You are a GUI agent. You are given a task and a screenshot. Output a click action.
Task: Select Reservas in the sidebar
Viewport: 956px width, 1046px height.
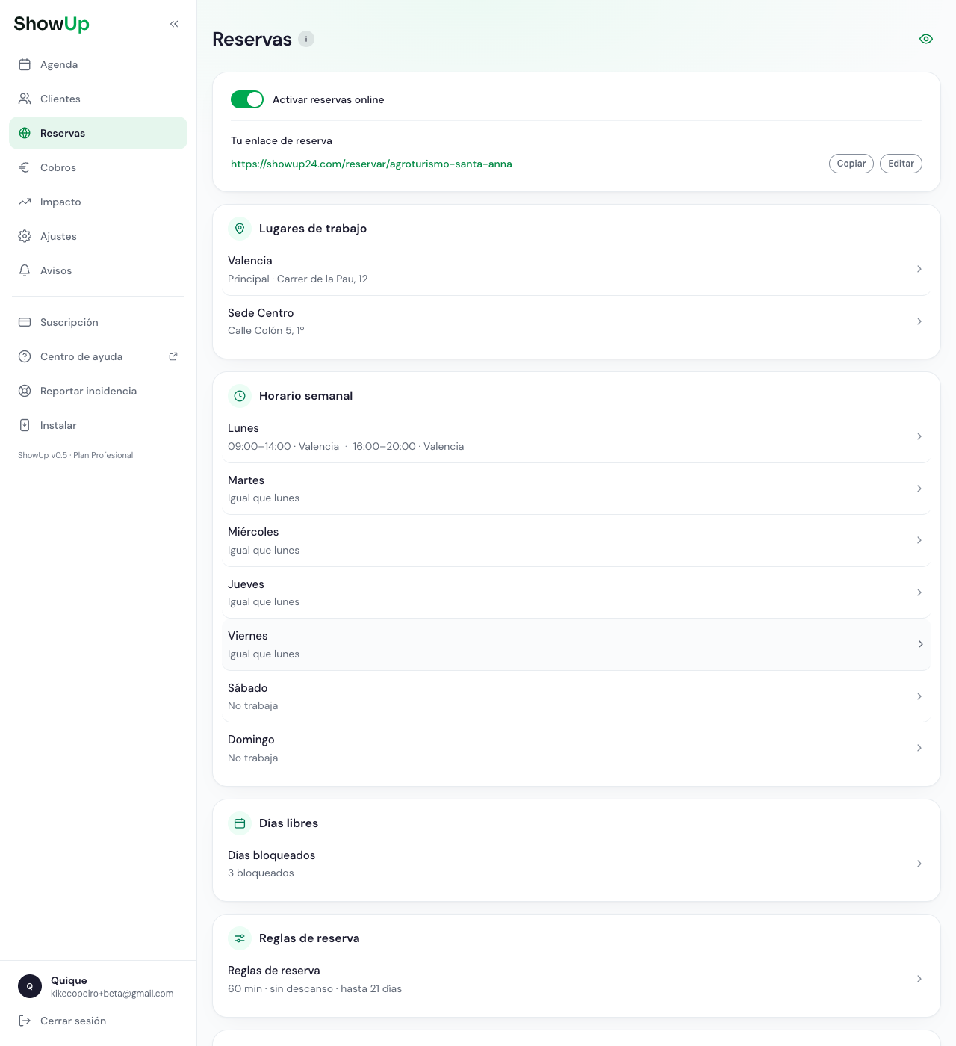[x=98, y=133]
